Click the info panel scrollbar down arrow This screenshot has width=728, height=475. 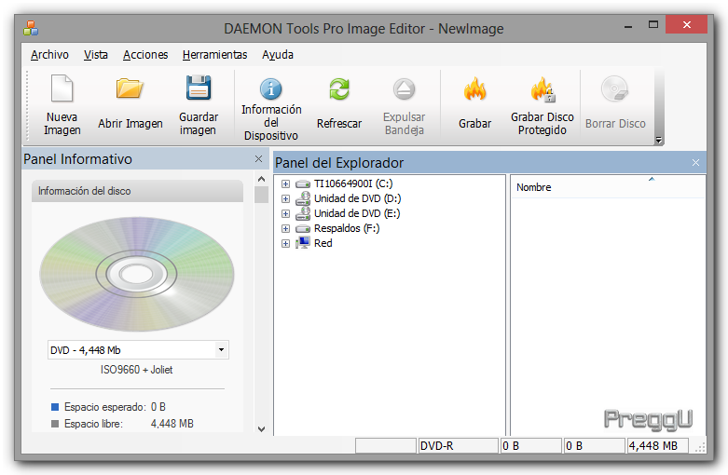click(261, 429)
